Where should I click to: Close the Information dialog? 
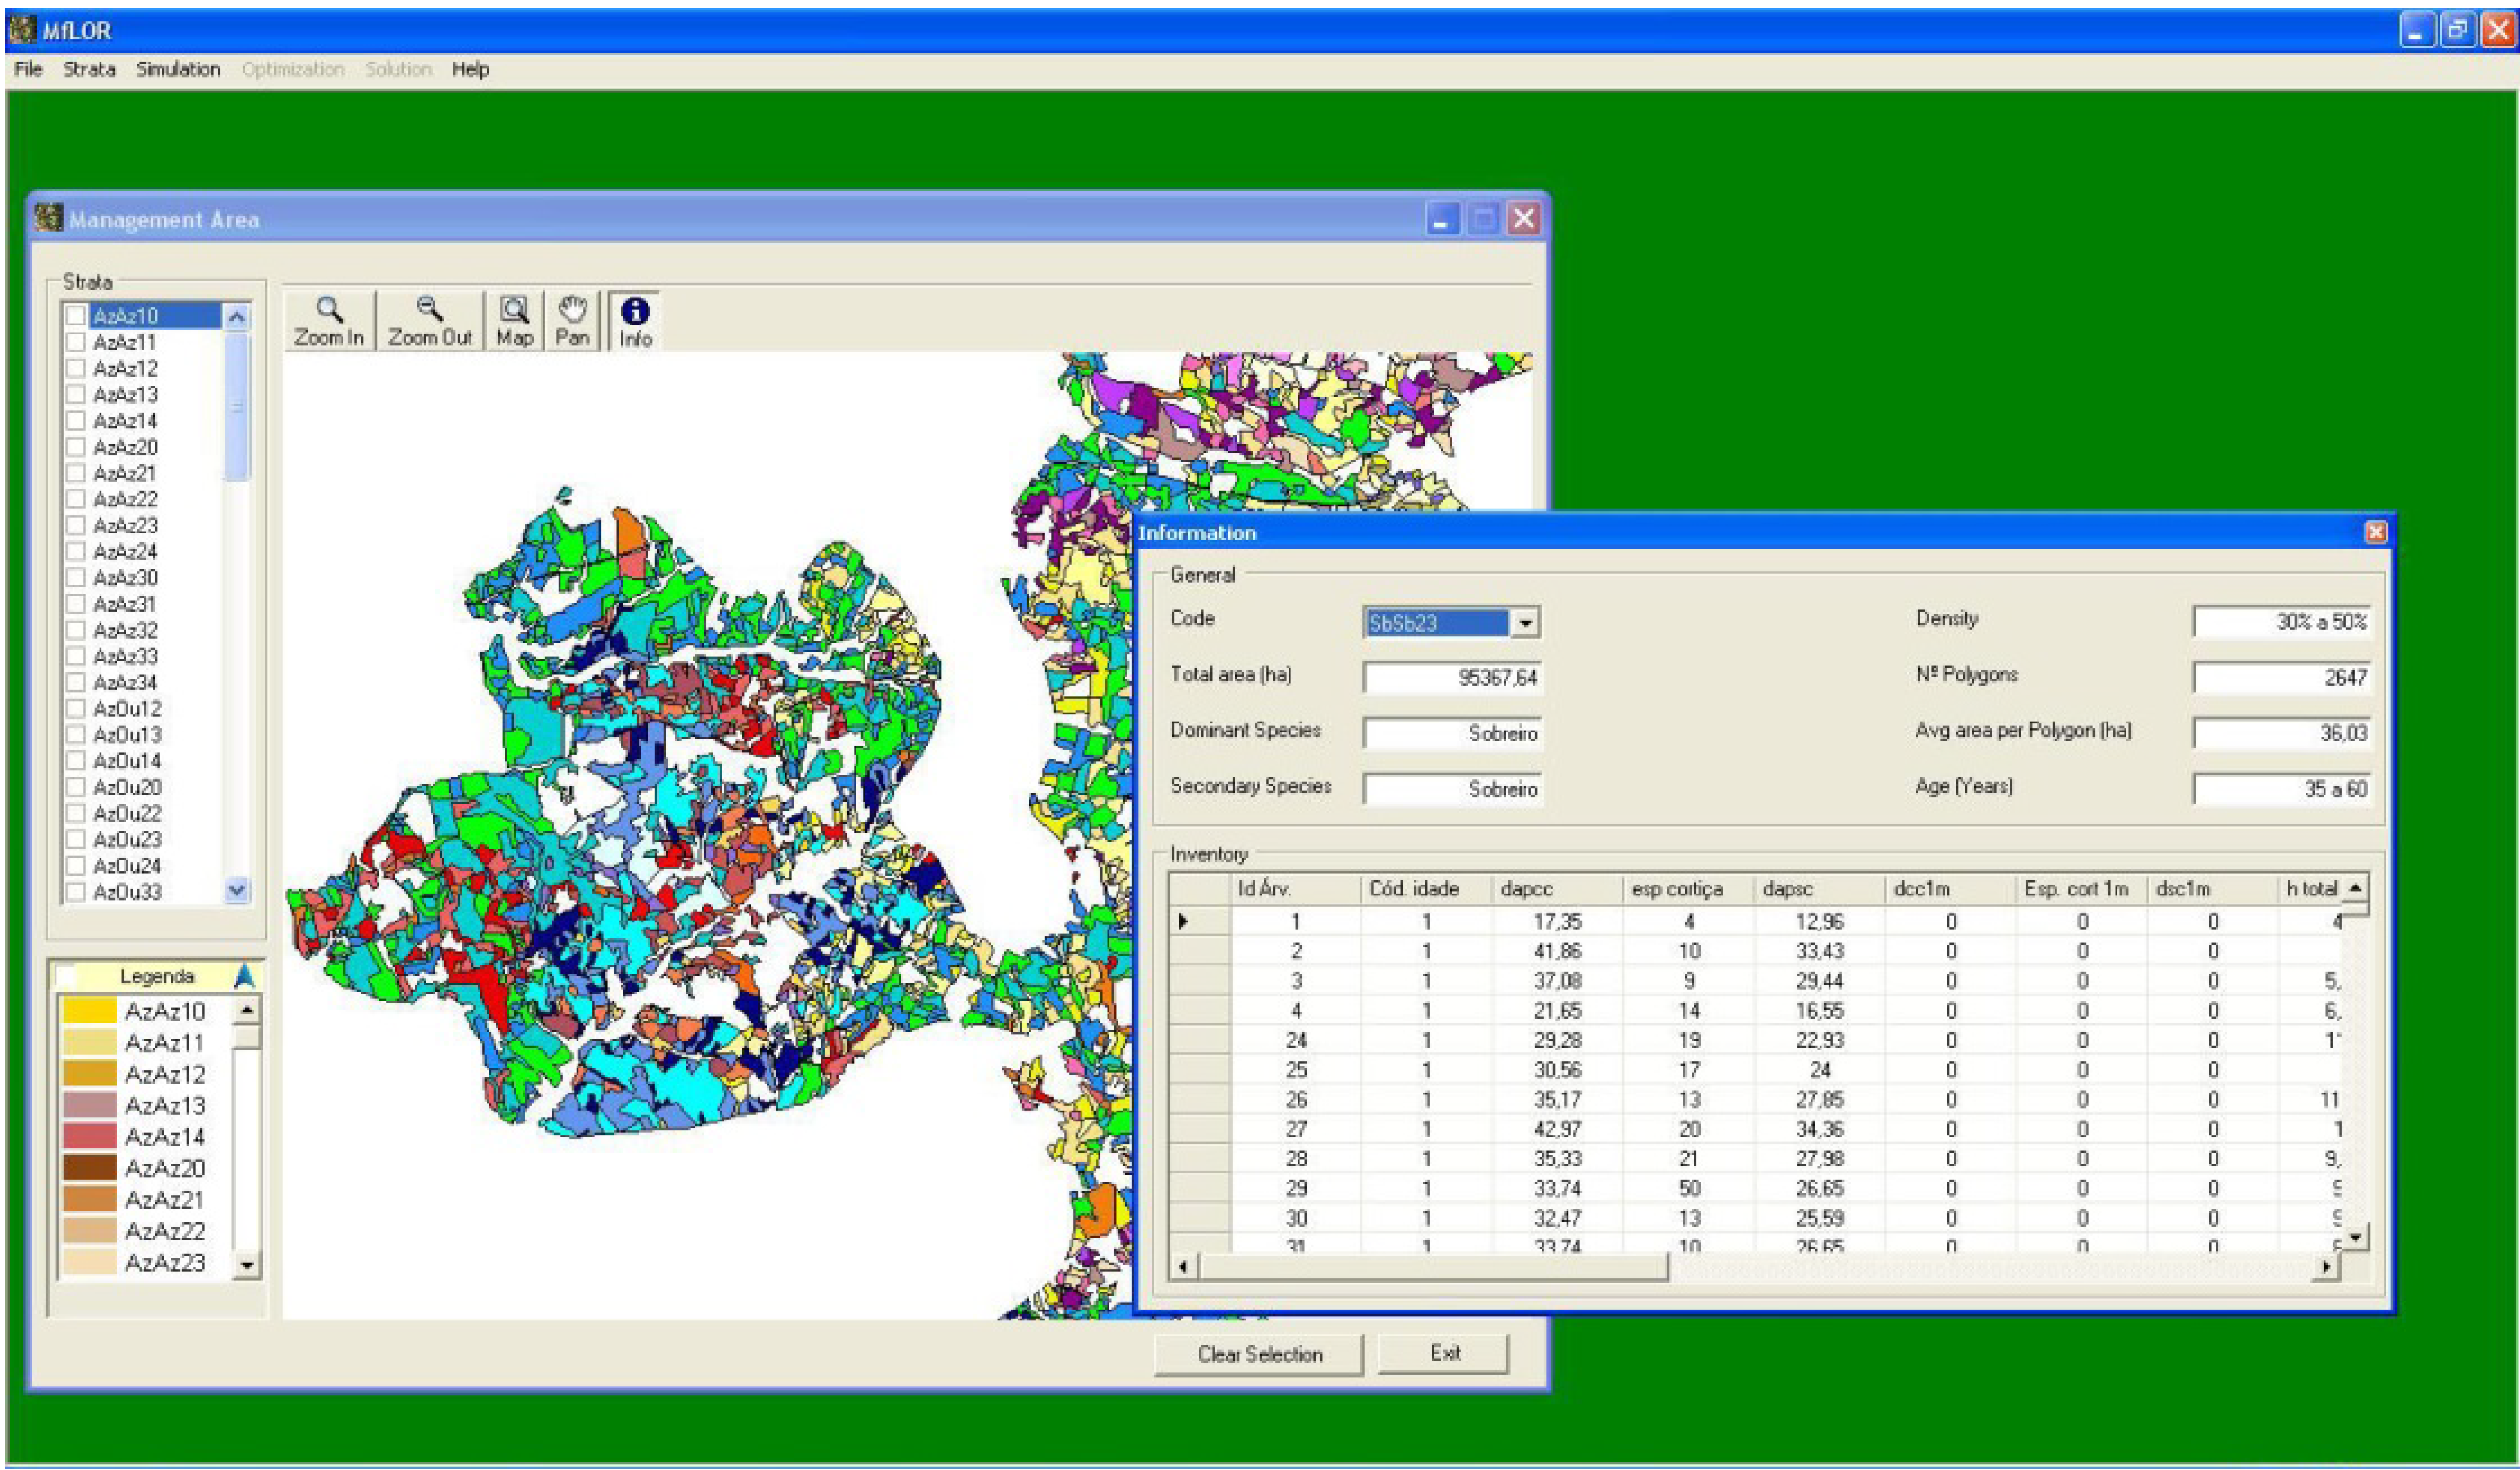(2375, 532)
